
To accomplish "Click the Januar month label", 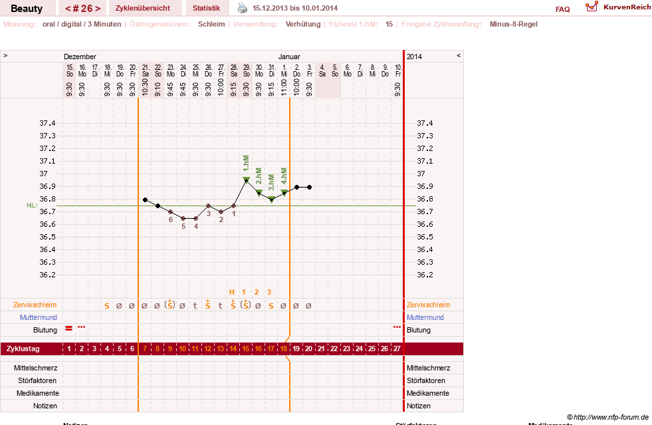I will tap(289, 57).
